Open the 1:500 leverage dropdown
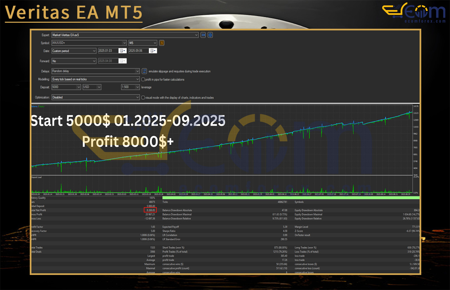This screenshot has height=290, width=450. (x=130, y=87)
